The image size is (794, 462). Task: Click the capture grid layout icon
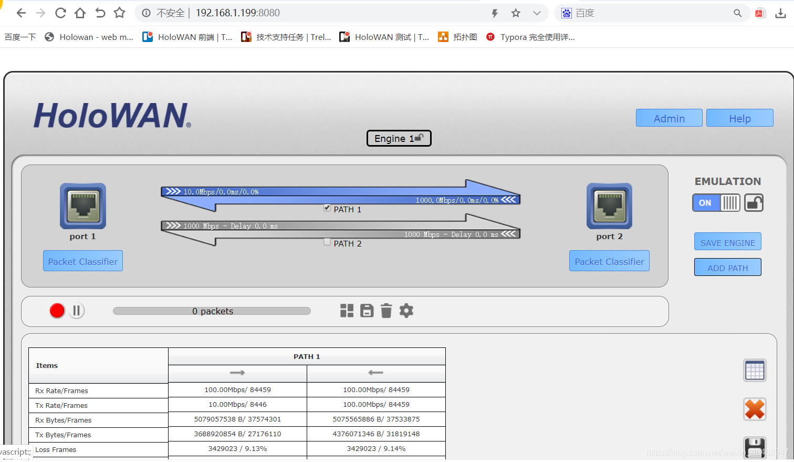click(347, 311)
